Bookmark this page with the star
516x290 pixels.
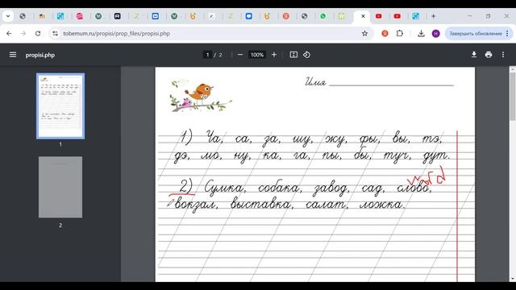point(364,33)
